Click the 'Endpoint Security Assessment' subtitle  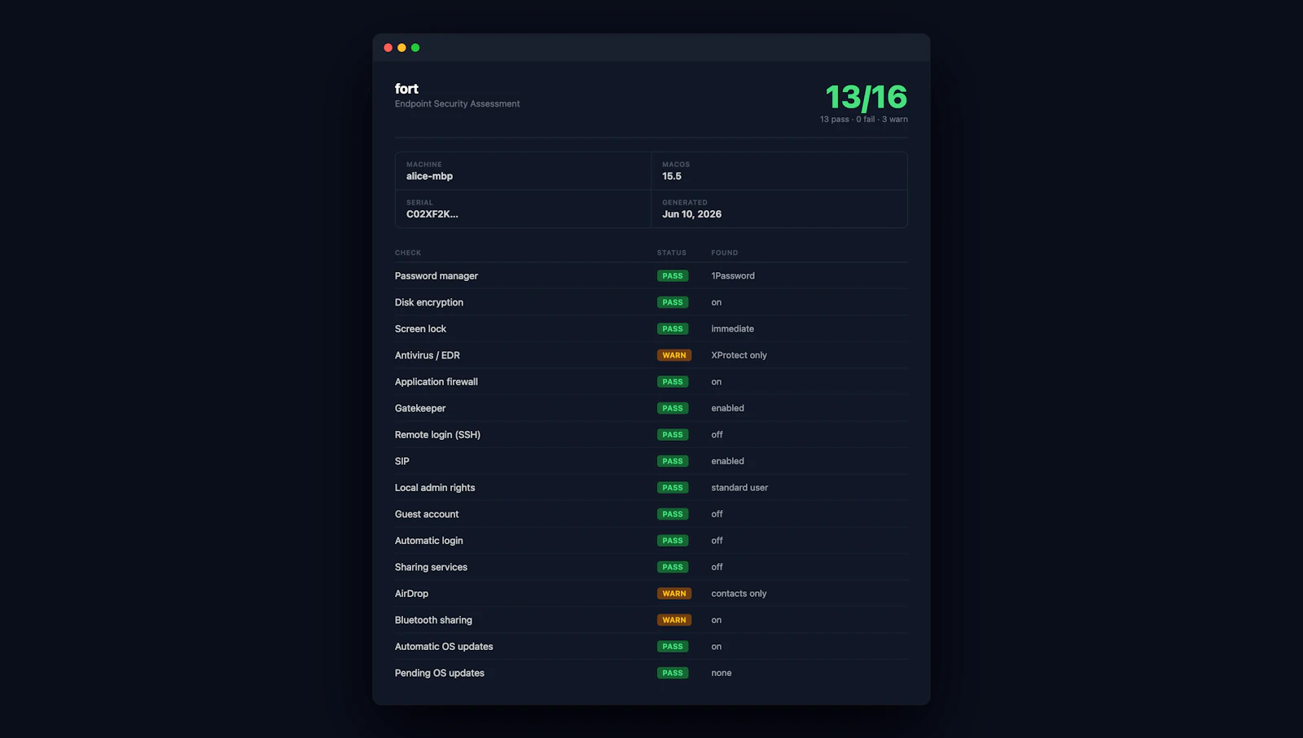tap(457, 104)
